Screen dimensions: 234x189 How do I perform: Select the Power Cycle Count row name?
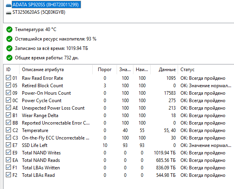tap(41, 101)
